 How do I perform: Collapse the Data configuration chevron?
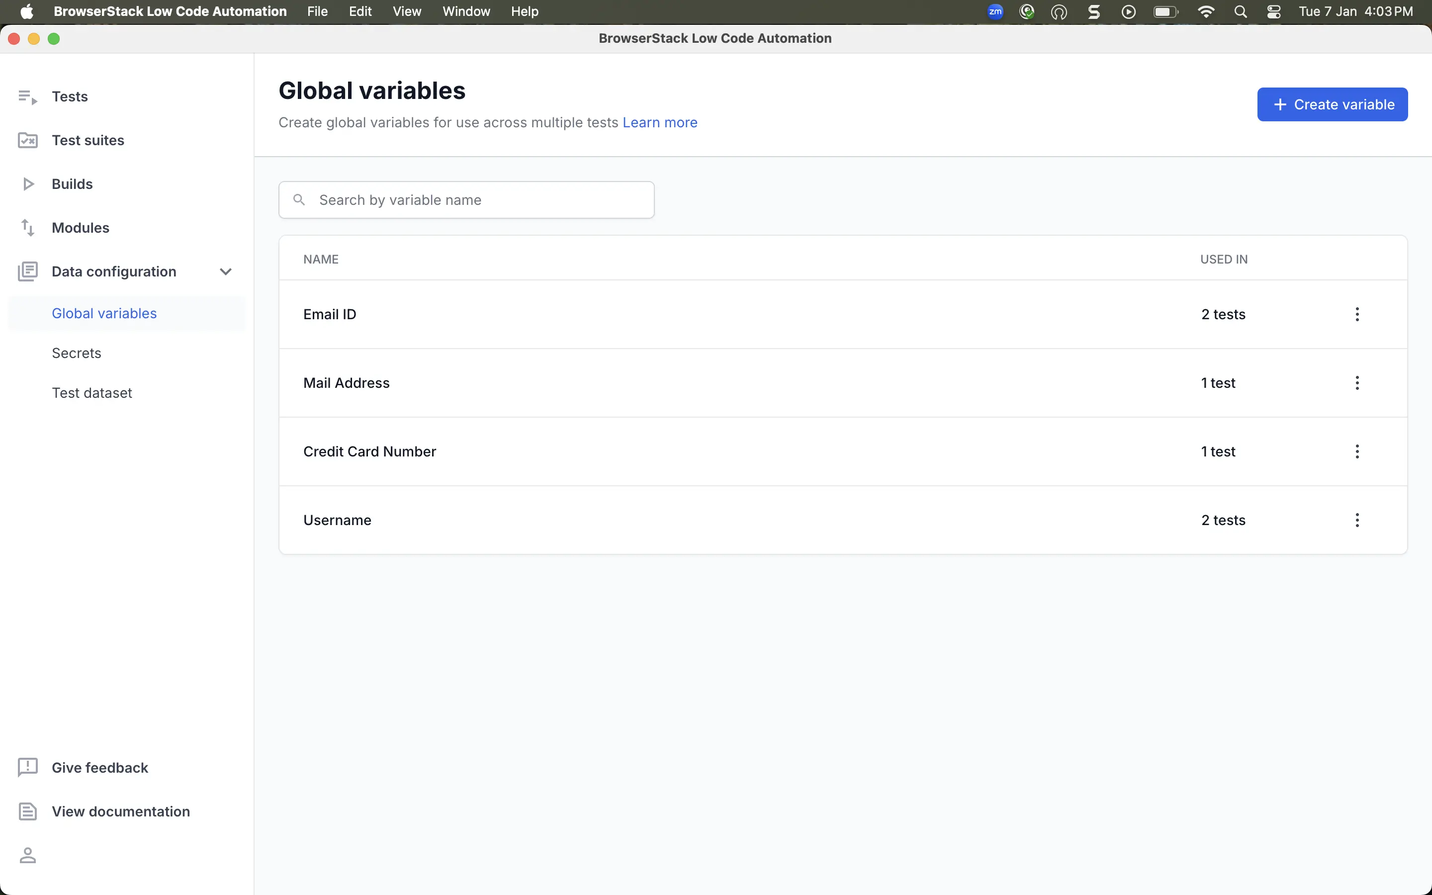coord(225,271)
